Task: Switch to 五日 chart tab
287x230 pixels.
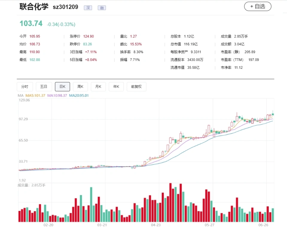Action: point(44,87)
